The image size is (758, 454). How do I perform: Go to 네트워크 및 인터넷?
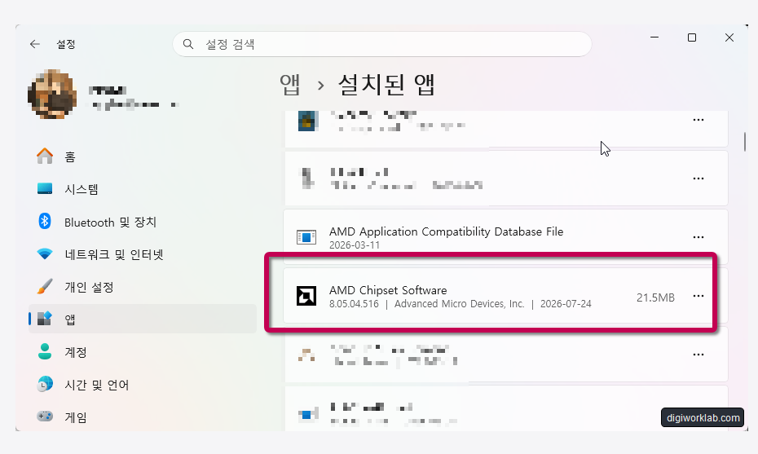pos(143,254)
